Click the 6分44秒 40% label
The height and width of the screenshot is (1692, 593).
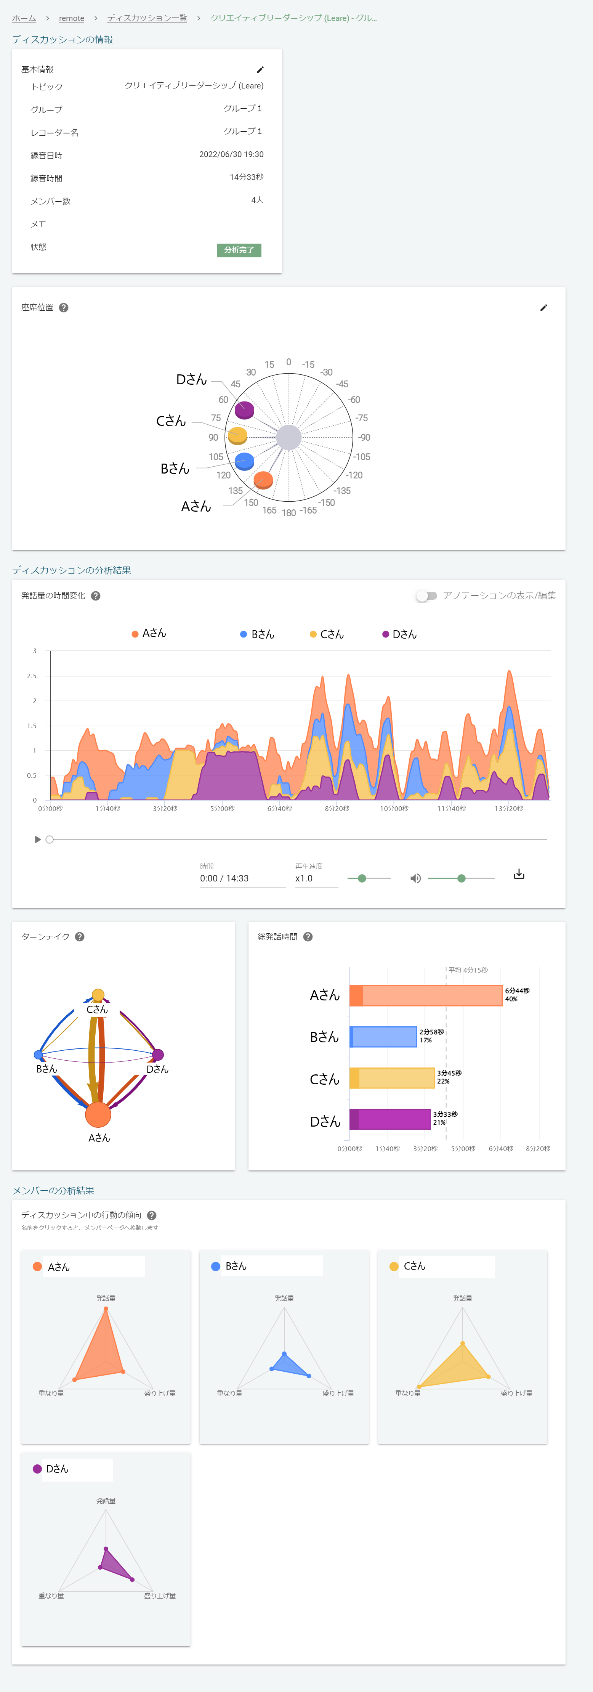click(517, 994)
